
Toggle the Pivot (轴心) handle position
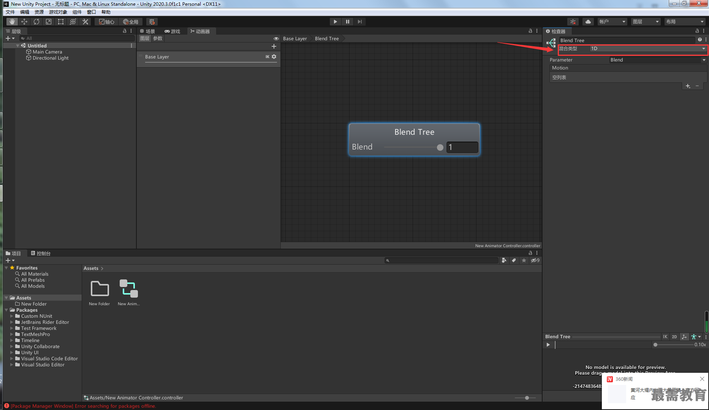(107, 22)
